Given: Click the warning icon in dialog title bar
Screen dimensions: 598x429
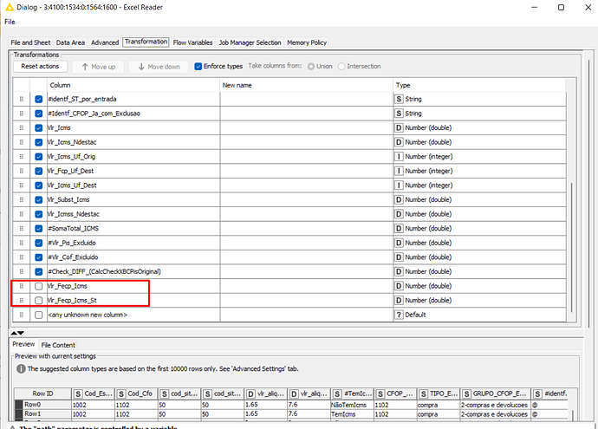Looking at the screenshot, I should [10, 7].
